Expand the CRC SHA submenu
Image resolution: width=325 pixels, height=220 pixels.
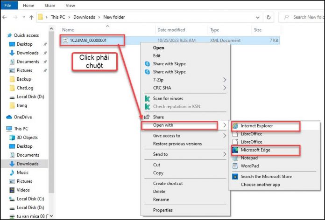pos(225,88)
